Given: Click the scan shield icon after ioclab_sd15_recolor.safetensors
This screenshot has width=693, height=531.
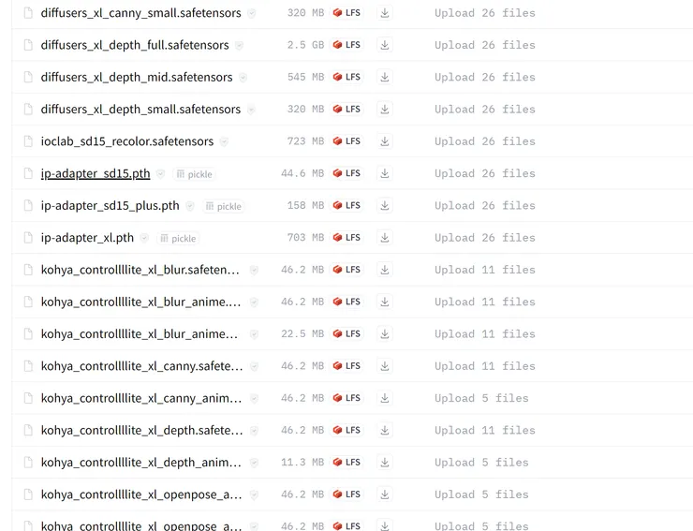Looking at the screenshot, I should (x=224, y=141).
